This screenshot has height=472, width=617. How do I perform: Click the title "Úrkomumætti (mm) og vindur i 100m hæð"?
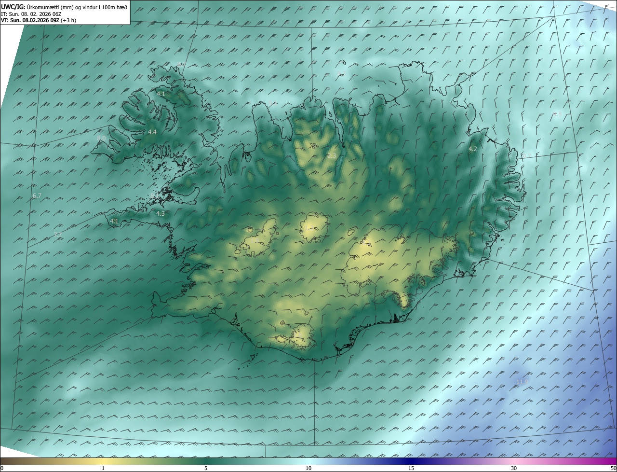coord(77,7)
